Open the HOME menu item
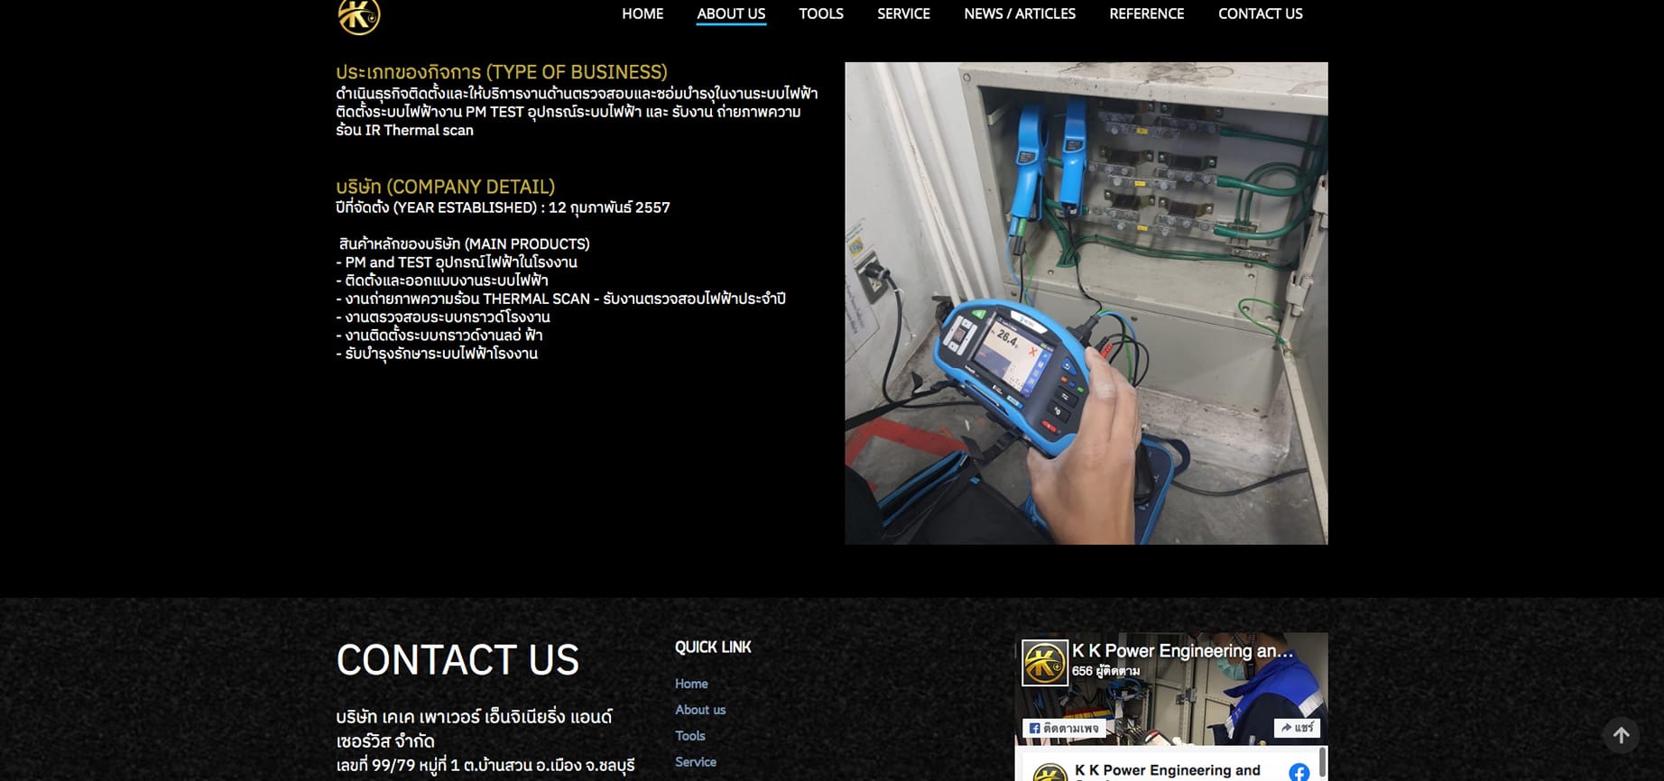The width and height of the screenshot is (1664, 781). (642, 14)
